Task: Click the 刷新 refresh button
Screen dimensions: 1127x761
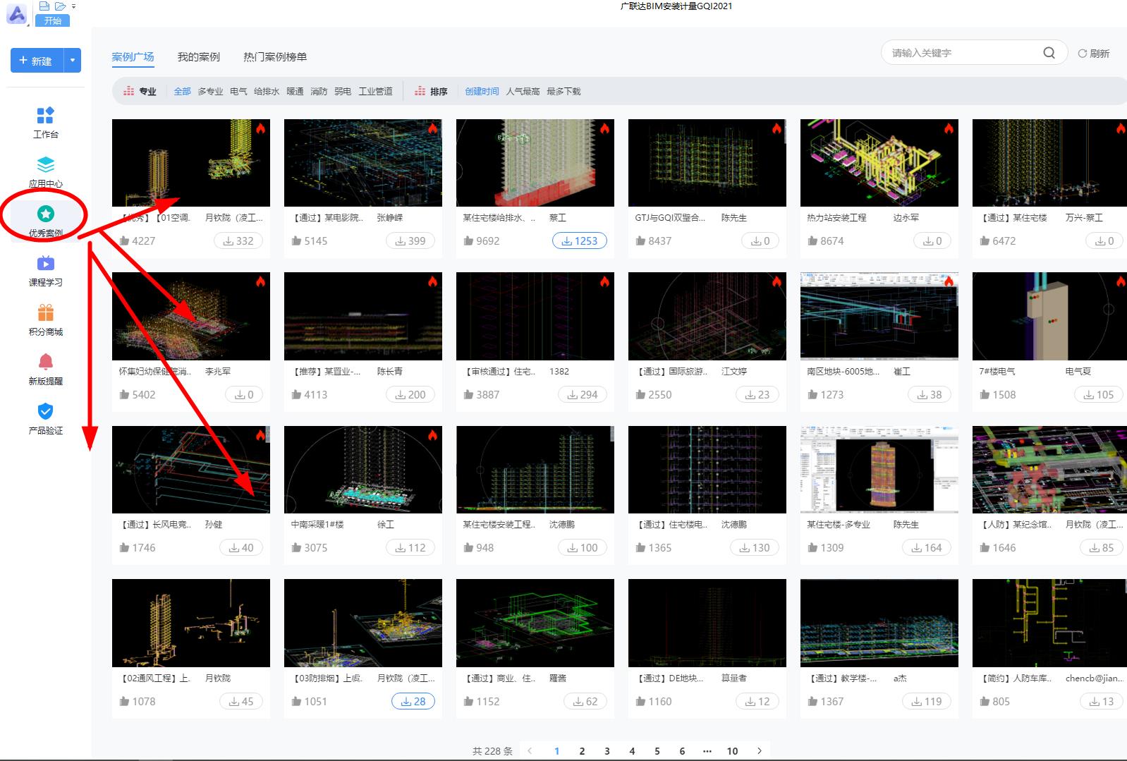Action: pos(1094,54)
